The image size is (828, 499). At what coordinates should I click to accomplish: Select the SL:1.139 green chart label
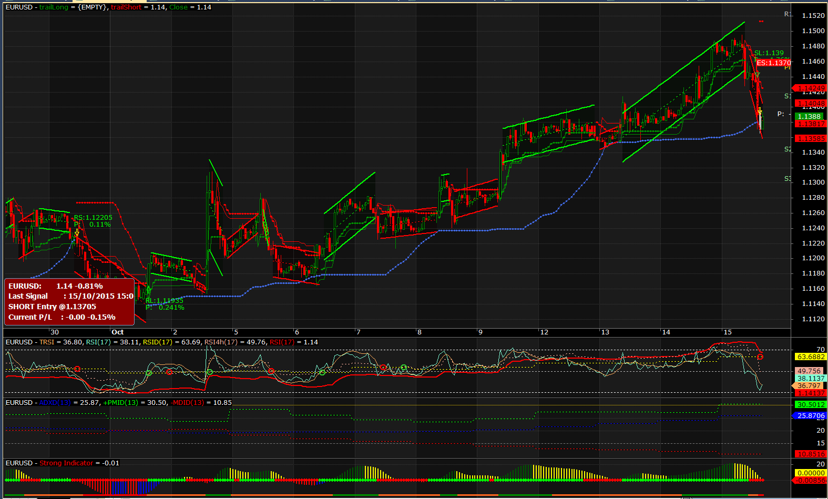coord(769,53)
